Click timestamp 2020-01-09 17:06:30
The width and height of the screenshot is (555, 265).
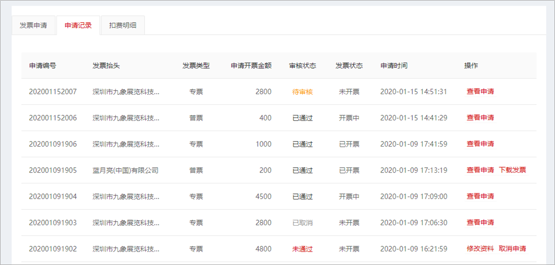pos(414,222)
